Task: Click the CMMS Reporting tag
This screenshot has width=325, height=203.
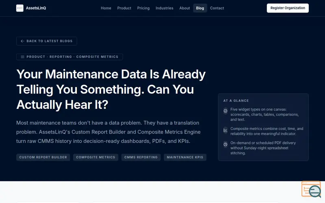Action: 141,157
